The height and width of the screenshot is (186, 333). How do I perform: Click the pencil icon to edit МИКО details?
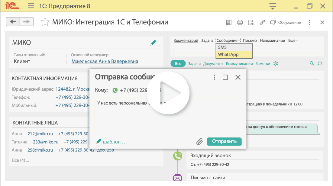[153, 43]
